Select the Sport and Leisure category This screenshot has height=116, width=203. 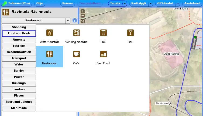[19, 102]
